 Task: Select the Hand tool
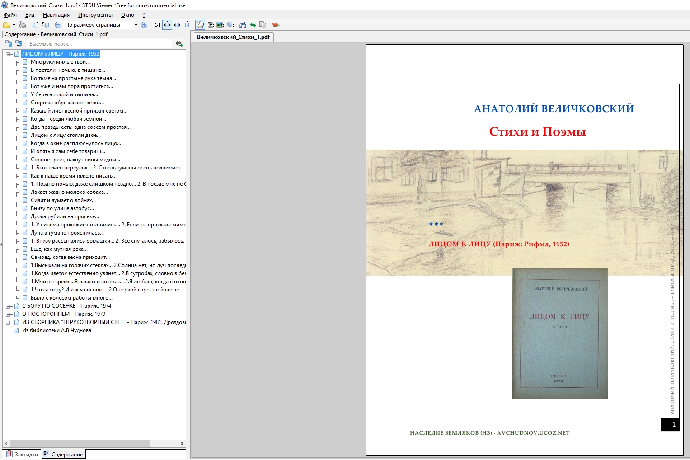[200, 25]
